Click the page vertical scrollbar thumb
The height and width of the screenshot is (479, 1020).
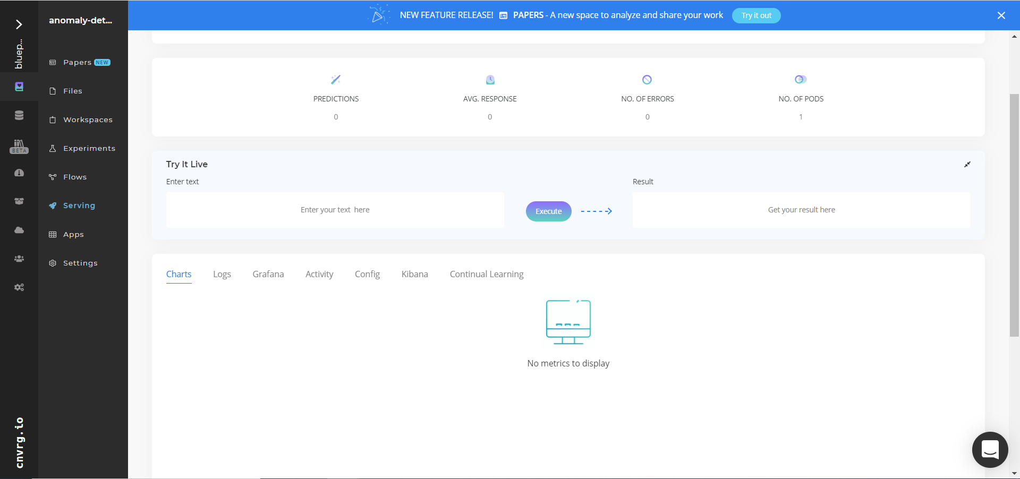click(1014, 215)
